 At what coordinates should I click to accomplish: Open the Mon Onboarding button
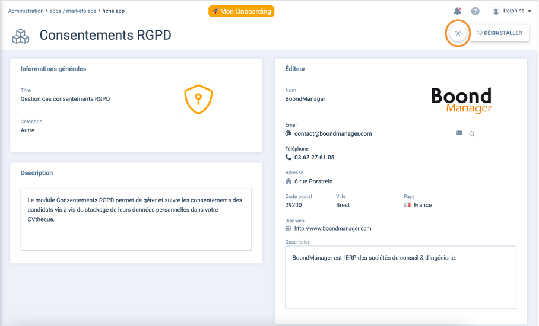coord(242,11)
